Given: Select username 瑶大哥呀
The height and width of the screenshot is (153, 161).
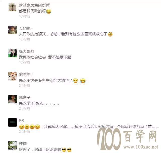Looking at the screenshot, I should click(26, 51).
